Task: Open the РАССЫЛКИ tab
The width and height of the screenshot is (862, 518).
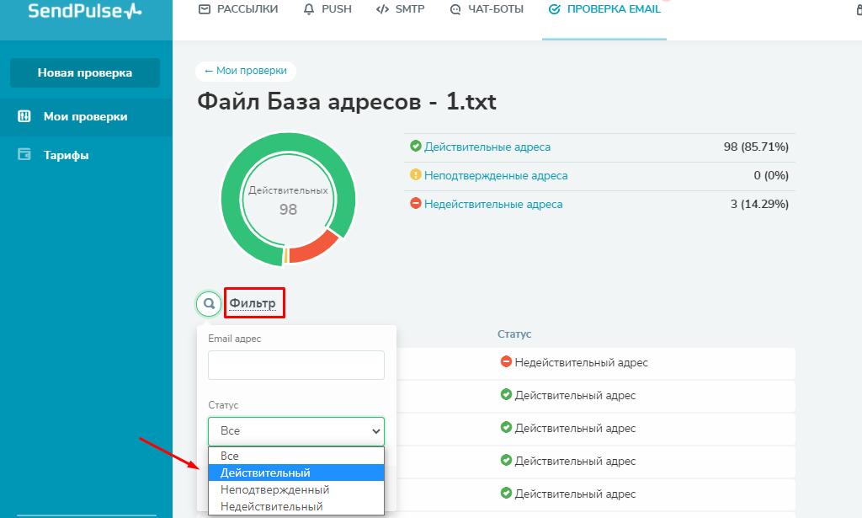Action: (238, 10)
